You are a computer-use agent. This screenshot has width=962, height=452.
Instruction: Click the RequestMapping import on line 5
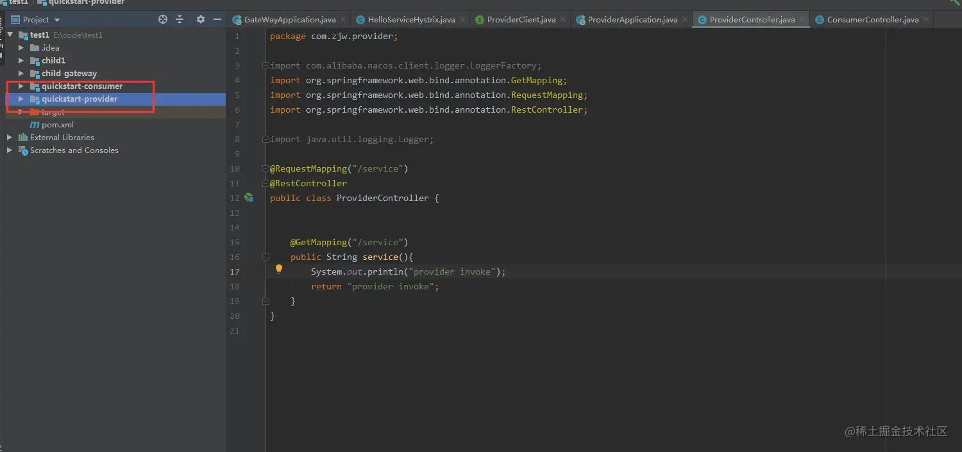(x=429, y=95)
